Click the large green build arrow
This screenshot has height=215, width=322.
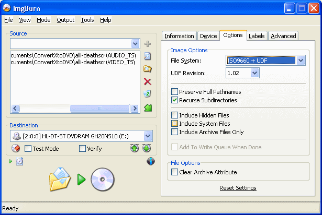coord(82,180)
